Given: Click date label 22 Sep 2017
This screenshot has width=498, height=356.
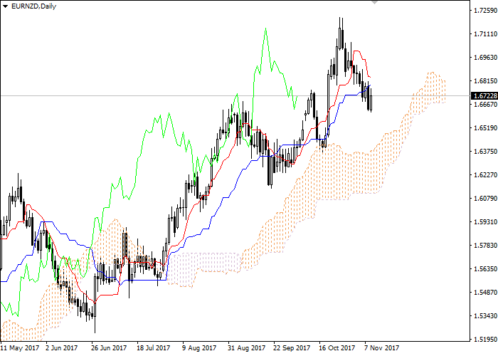Looking at the screenshot, I should coord(292,348).
